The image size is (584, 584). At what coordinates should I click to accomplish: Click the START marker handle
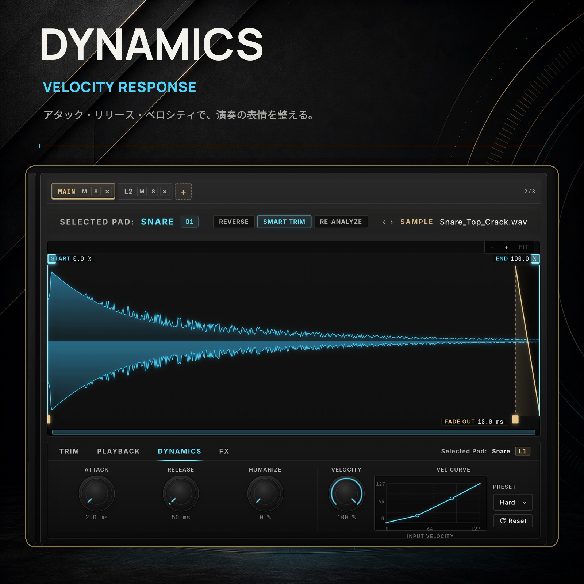pos(52,259)
